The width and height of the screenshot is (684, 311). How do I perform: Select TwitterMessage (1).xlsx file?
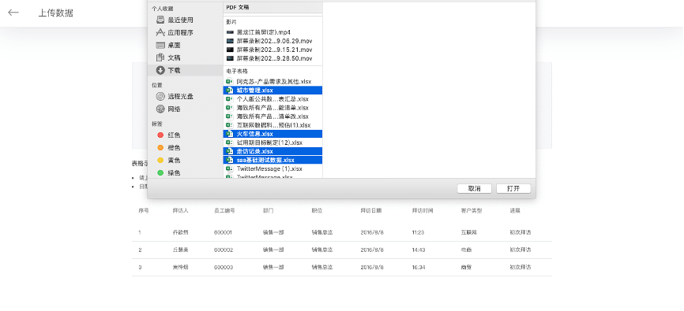[x=273, y=168]
